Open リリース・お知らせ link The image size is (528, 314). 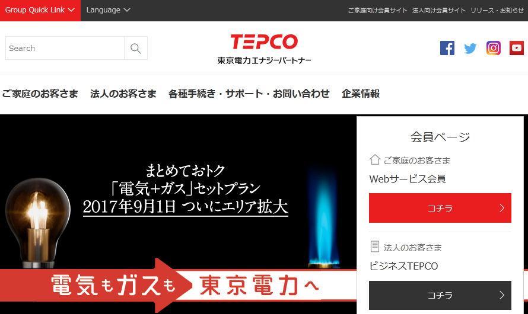pos(497,11)
